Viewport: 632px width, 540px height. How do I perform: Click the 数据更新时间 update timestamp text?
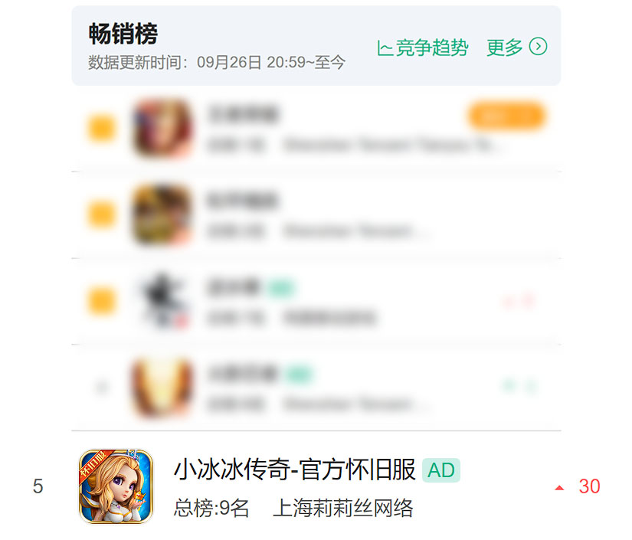click(217, 63)
